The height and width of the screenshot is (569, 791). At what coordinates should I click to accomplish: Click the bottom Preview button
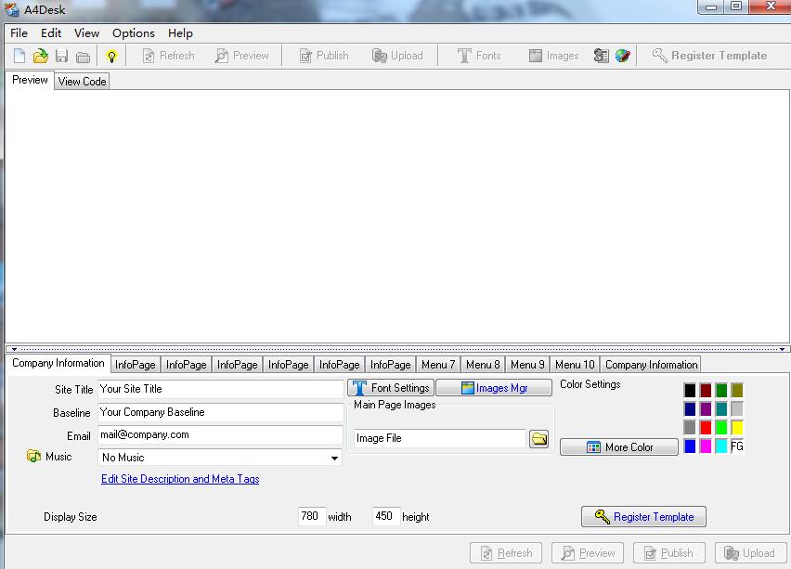coord(588,553)
